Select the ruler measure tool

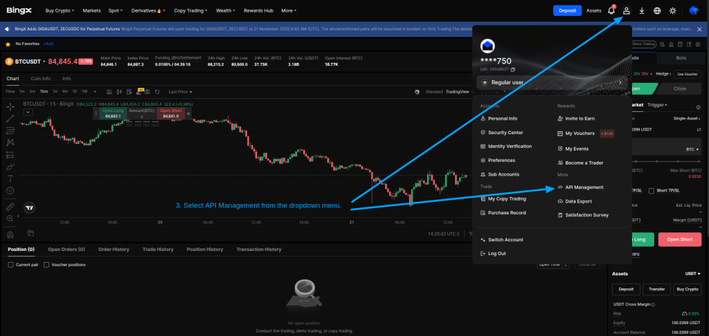pos(10,206)
